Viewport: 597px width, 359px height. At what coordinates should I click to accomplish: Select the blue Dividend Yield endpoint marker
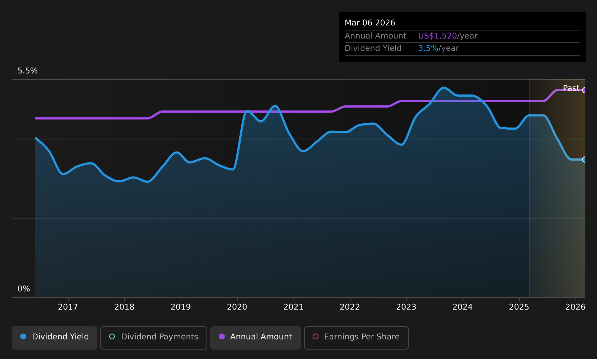[585, 160]
